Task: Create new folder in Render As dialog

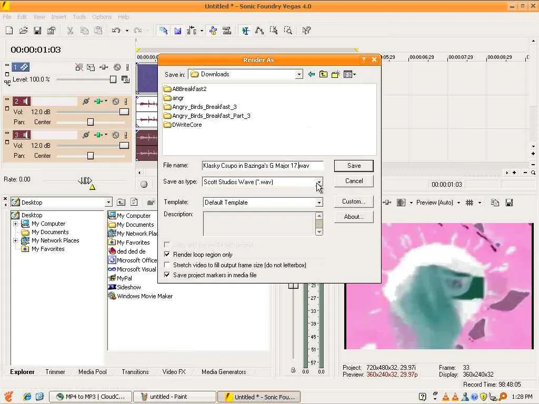Action: pyautogui.click(x=335, y=74)
